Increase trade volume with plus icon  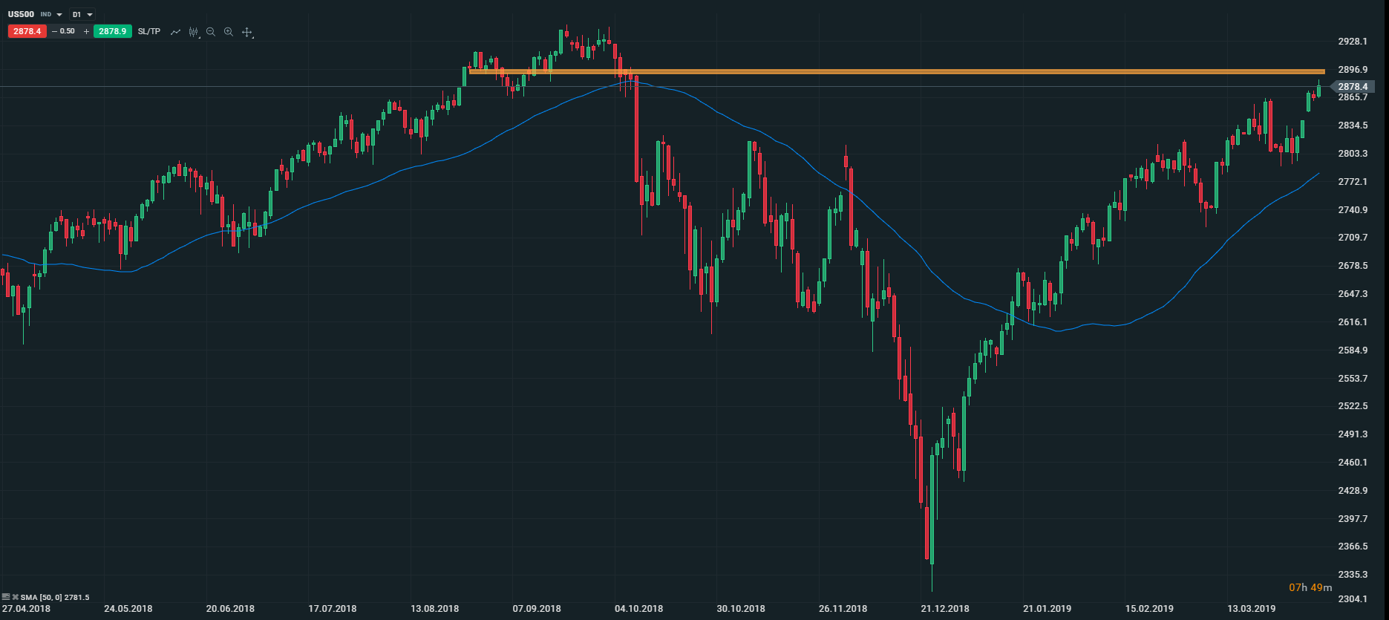pos(86,31)
